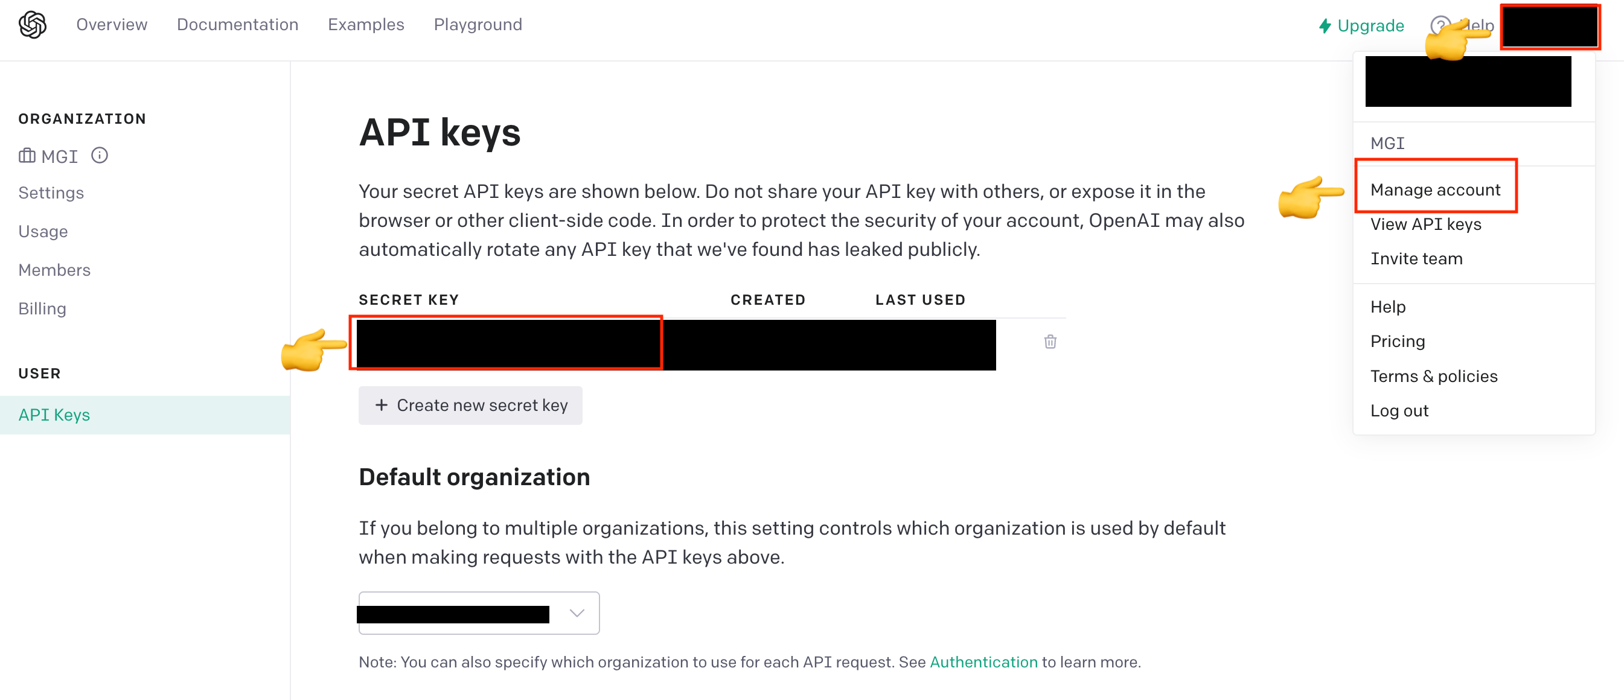The height and width of the screenshot is (700, 1624).
Task: Navigate to Usage in sidebar
Action: point(43,231)
